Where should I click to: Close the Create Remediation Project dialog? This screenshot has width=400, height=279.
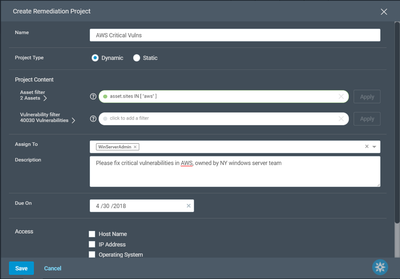tap(384, 11)
